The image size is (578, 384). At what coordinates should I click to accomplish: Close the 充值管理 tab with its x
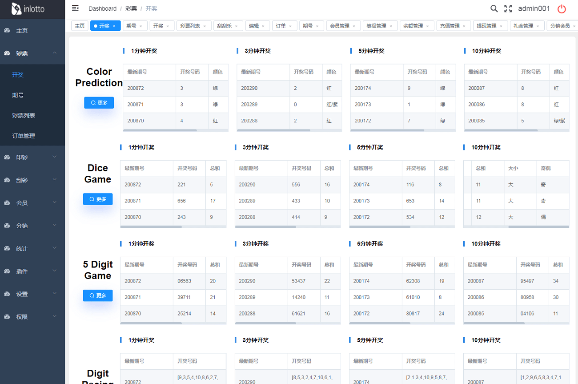pyautogui.click(x=464, y=26)
